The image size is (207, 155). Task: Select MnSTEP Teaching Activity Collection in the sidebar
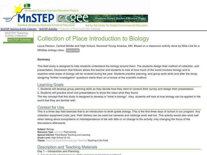pyautogui.click(x=17, y=34)
